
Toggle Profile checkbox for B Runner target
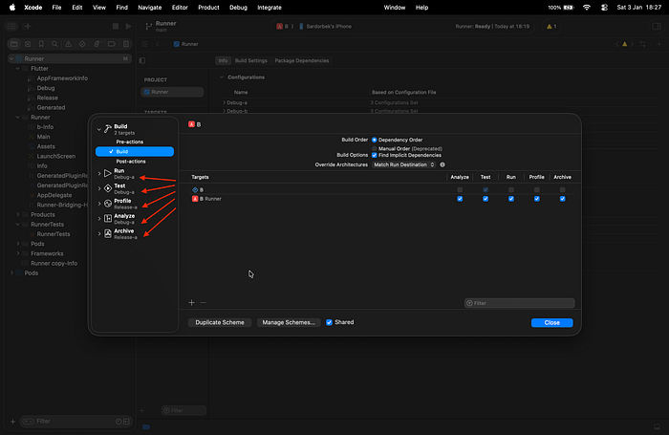537,199
